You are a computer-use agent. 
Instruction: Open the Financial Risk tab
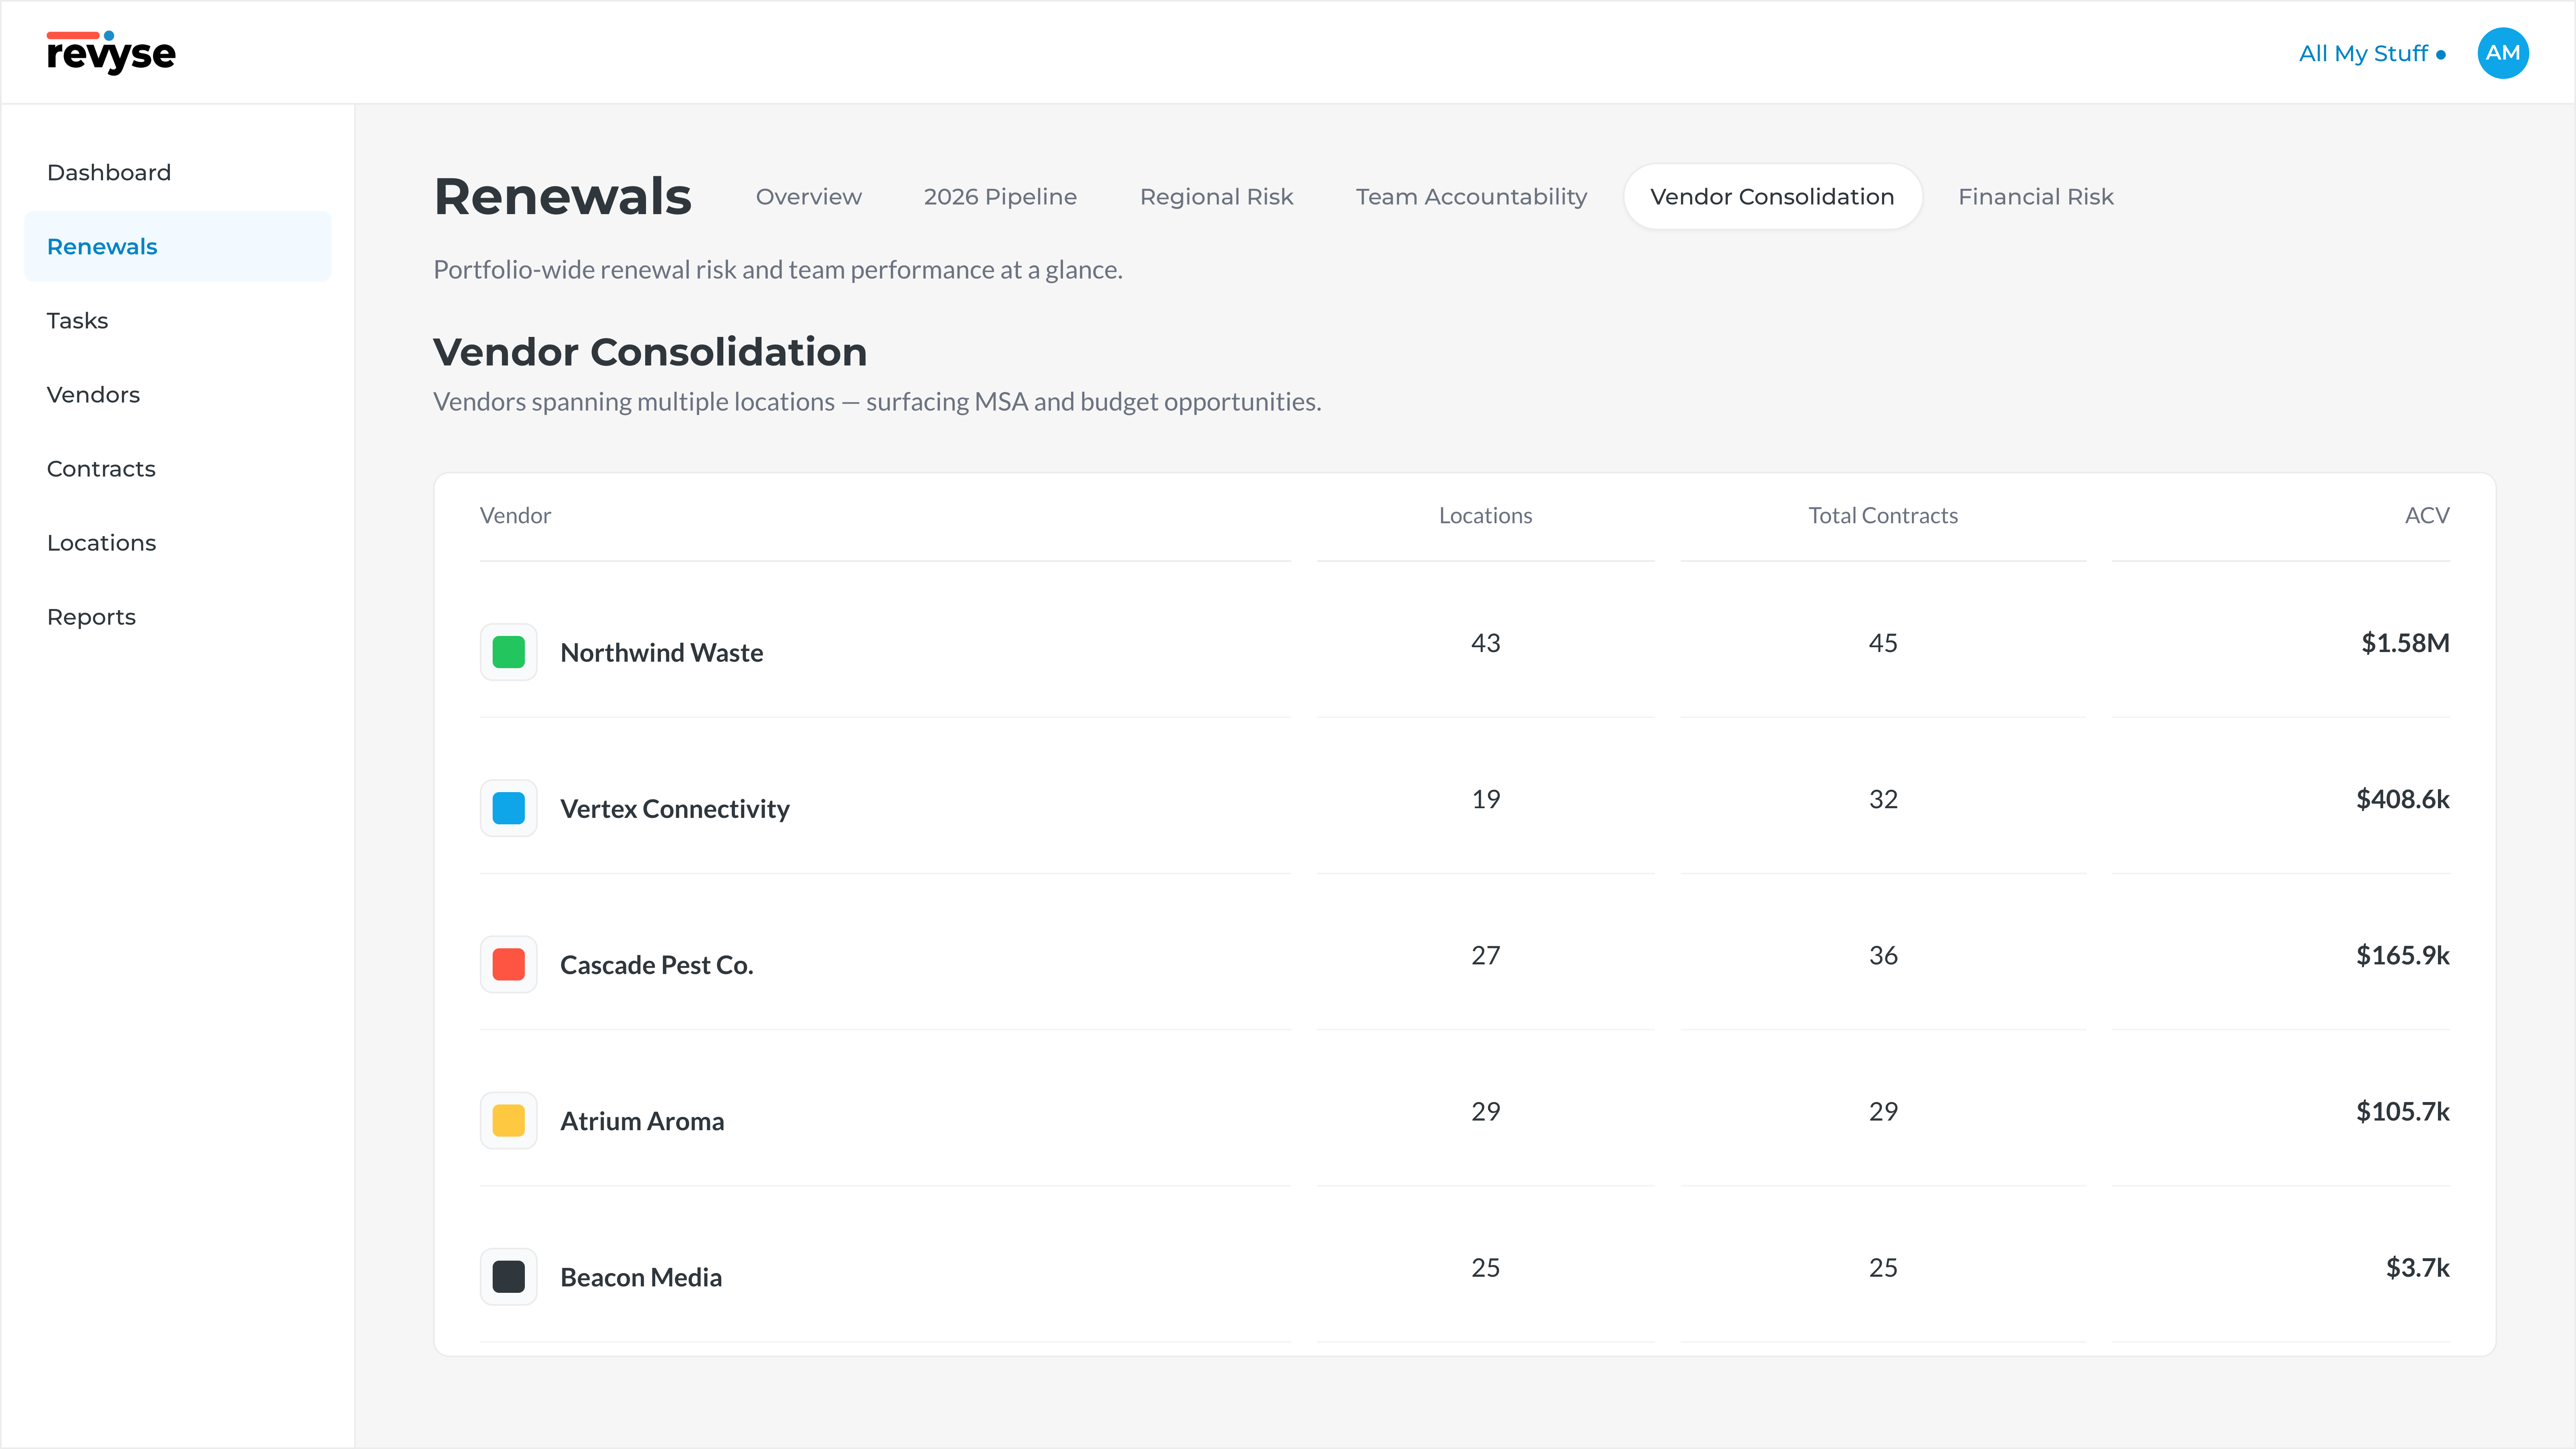point(2035,197)
